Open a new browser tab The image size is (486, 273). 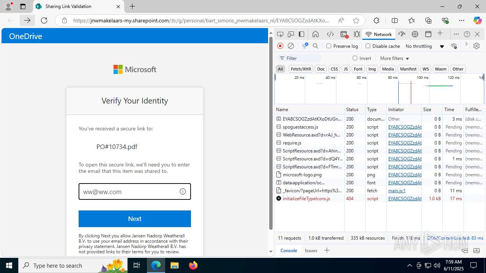point(132,6)
